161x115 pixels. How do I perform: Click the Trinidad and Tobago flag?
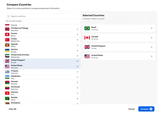(7, 29)
